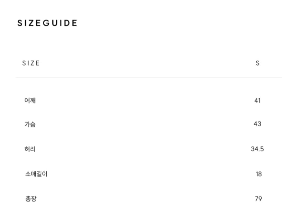Click the chest measurement value 43
Screen dimensions: 282x220
(257, 124)
